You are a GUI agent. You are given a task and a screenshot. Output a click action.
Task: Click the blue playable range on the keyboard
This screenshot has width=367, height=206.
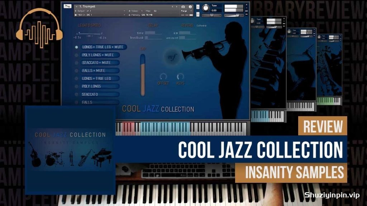pos(165,128)
